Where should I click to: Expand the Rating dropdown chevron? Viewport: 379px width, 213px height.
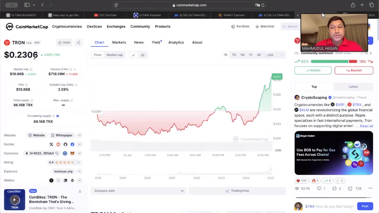coord(78,162)
